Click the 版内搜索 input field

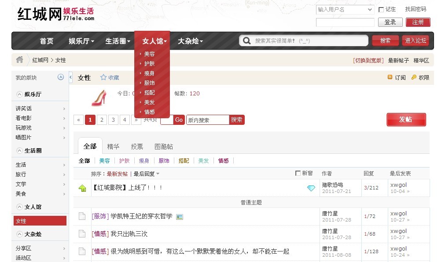point(208,120)
